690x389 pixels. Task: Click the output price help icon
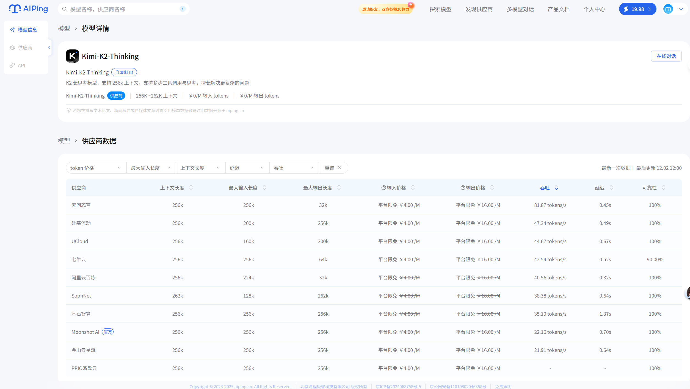tap(463, 188)
